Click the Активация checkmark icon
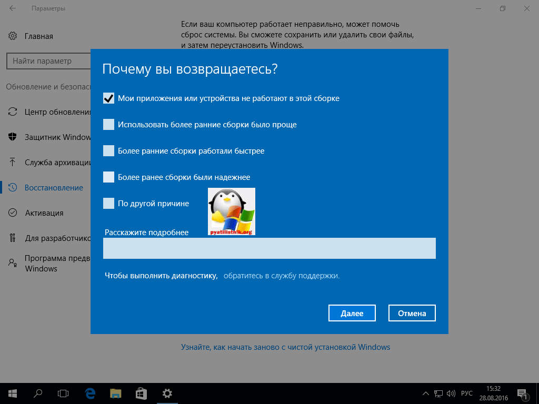This screenshot has height=404, width=539. pyautogui.click(x=13, y=213)
